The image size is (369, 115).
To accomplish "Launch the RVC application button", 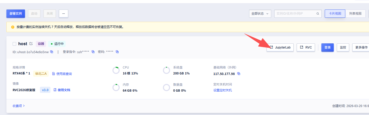I will (306, 47).
